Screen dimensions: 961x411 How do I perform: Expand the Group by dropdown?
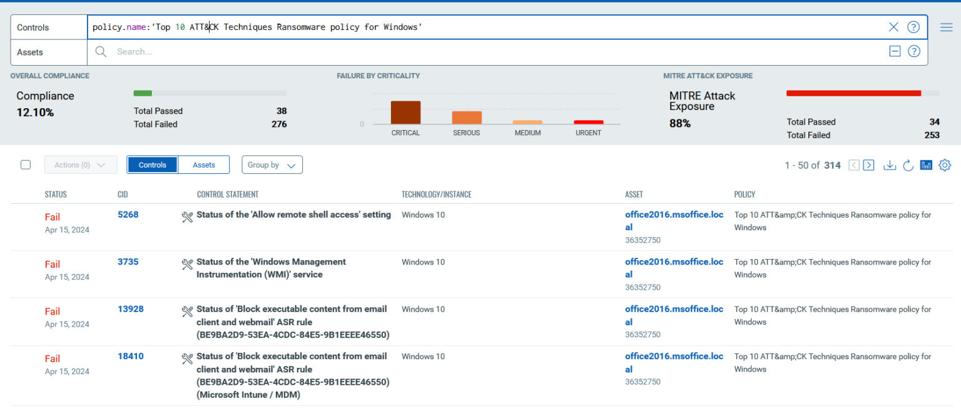(272, 165)
